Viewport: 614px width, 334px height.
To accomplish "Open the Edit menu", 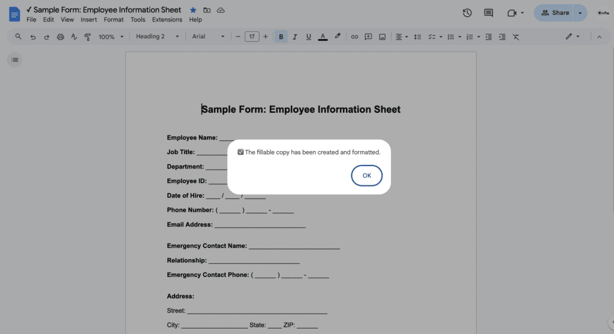I will 49,20.
